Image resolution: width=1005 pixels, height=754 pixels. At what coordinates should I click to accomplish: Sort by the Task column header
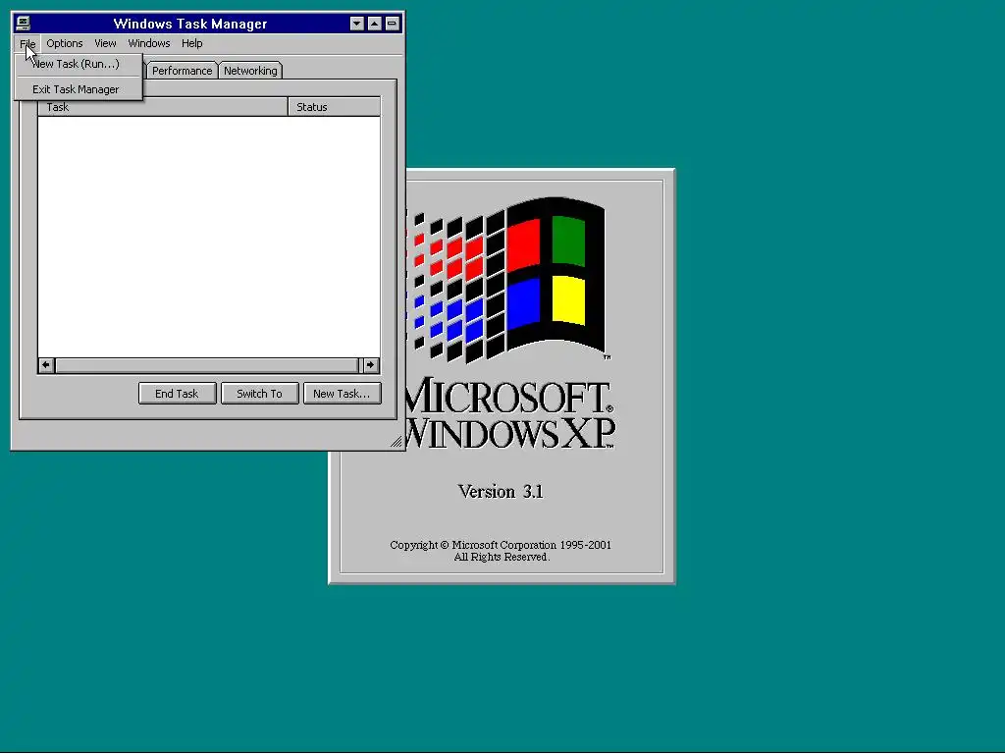click(x=163, y=107)
